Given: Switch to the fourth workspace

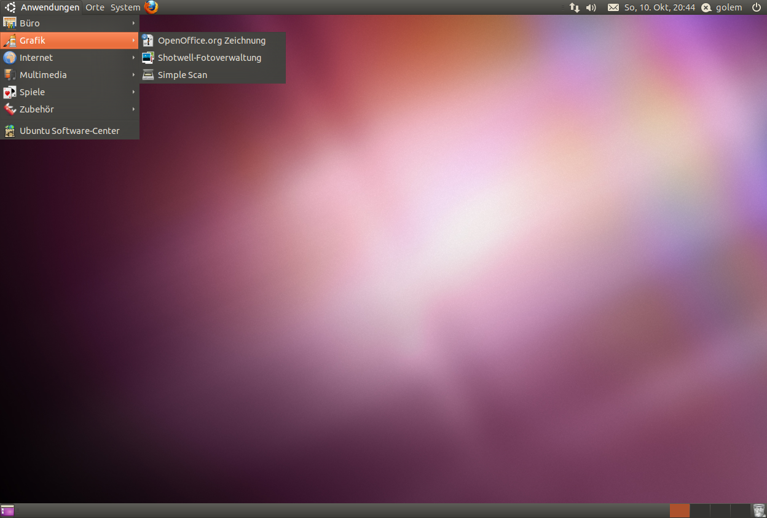Looking at the screenshot, I should (740, 511).
